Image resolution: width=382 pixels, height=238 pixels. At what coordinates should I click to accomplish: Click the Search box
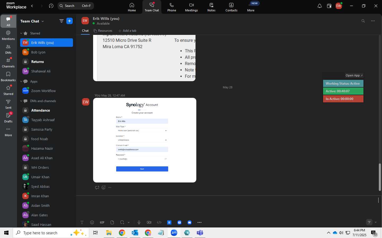(76, 6)
